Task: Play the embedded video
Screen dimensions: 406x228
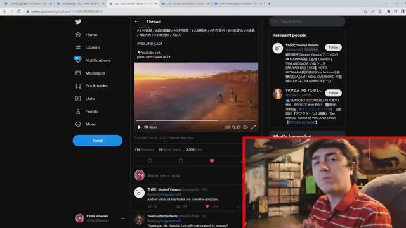Action: (139, 127)
